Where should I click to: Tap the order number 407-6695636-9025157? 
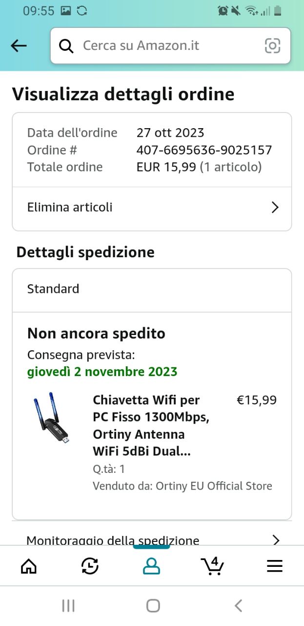coord(204,150)
